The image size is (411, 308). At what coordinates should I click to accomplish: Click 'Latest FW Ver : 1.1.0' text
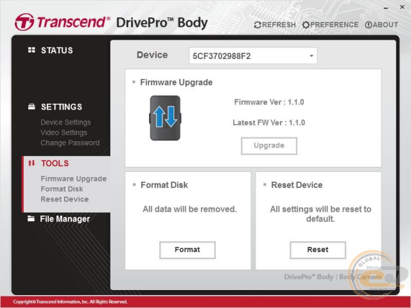pyautogui.click(x=269, y=123)
